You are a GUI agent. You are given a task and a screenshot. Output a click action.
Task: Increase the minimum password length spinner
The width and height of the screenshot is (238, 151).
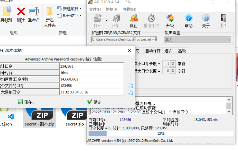pyautogui.click(x=173, y=62)
